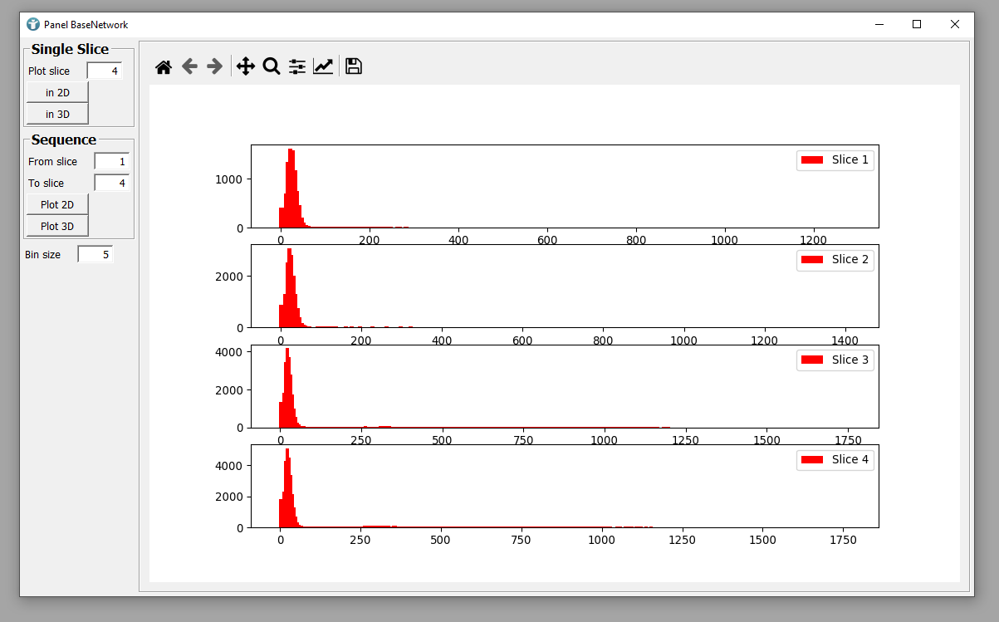Screen dimensions: 999x622
Task: Open Configure subplots sliders icon
Action: click(297, 66)
